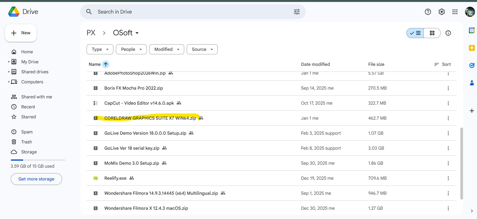Click the Get more storage button
The image size is (477, 219).
pyautogui.click(x=36, y=179)
